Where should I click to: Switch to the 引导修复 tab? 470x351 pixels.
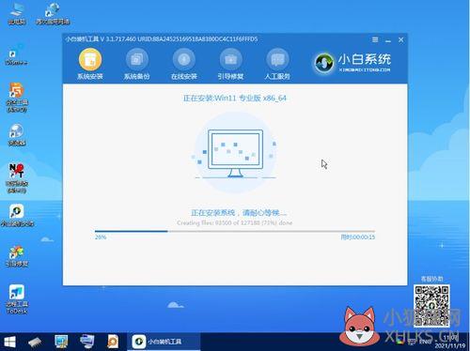click(230, 65)
